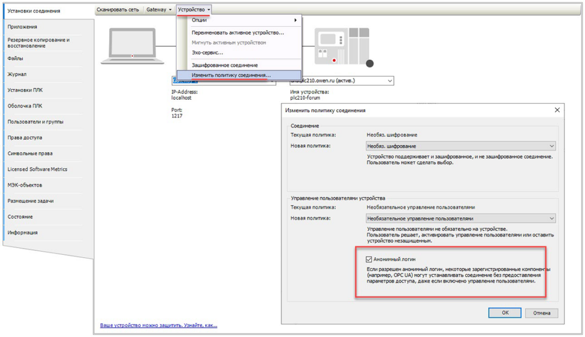This screenshot has height=337, width=585.
Task: Open the Gateway dropdown menu
Action: (159, 10)
